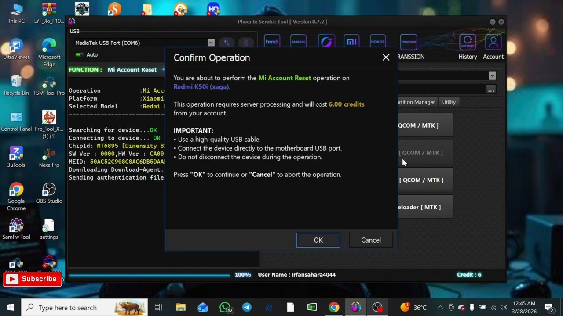Open Chrome from the taskbar

coord(334,307)
